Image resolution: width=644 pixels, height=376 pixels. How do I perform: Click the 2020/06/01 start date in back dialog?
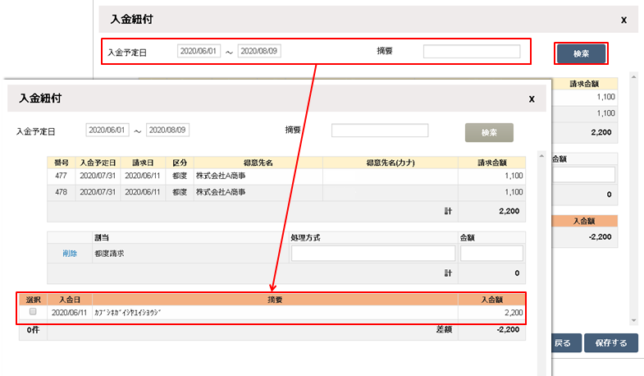click(199, 52)
